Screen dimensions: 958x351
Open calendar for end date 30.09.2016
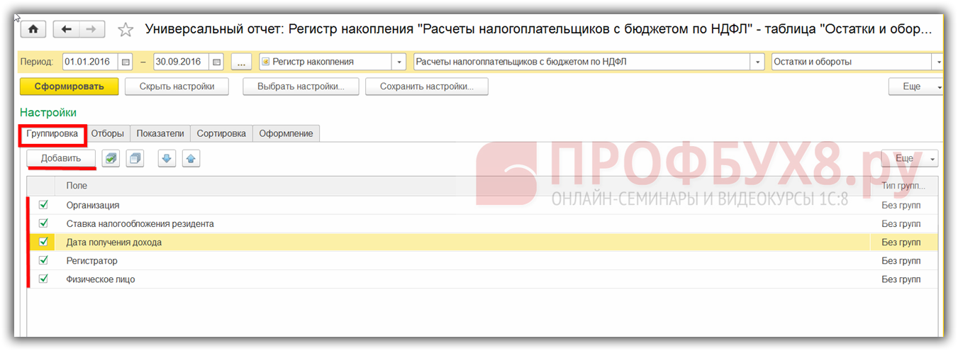tap(217, 62)
